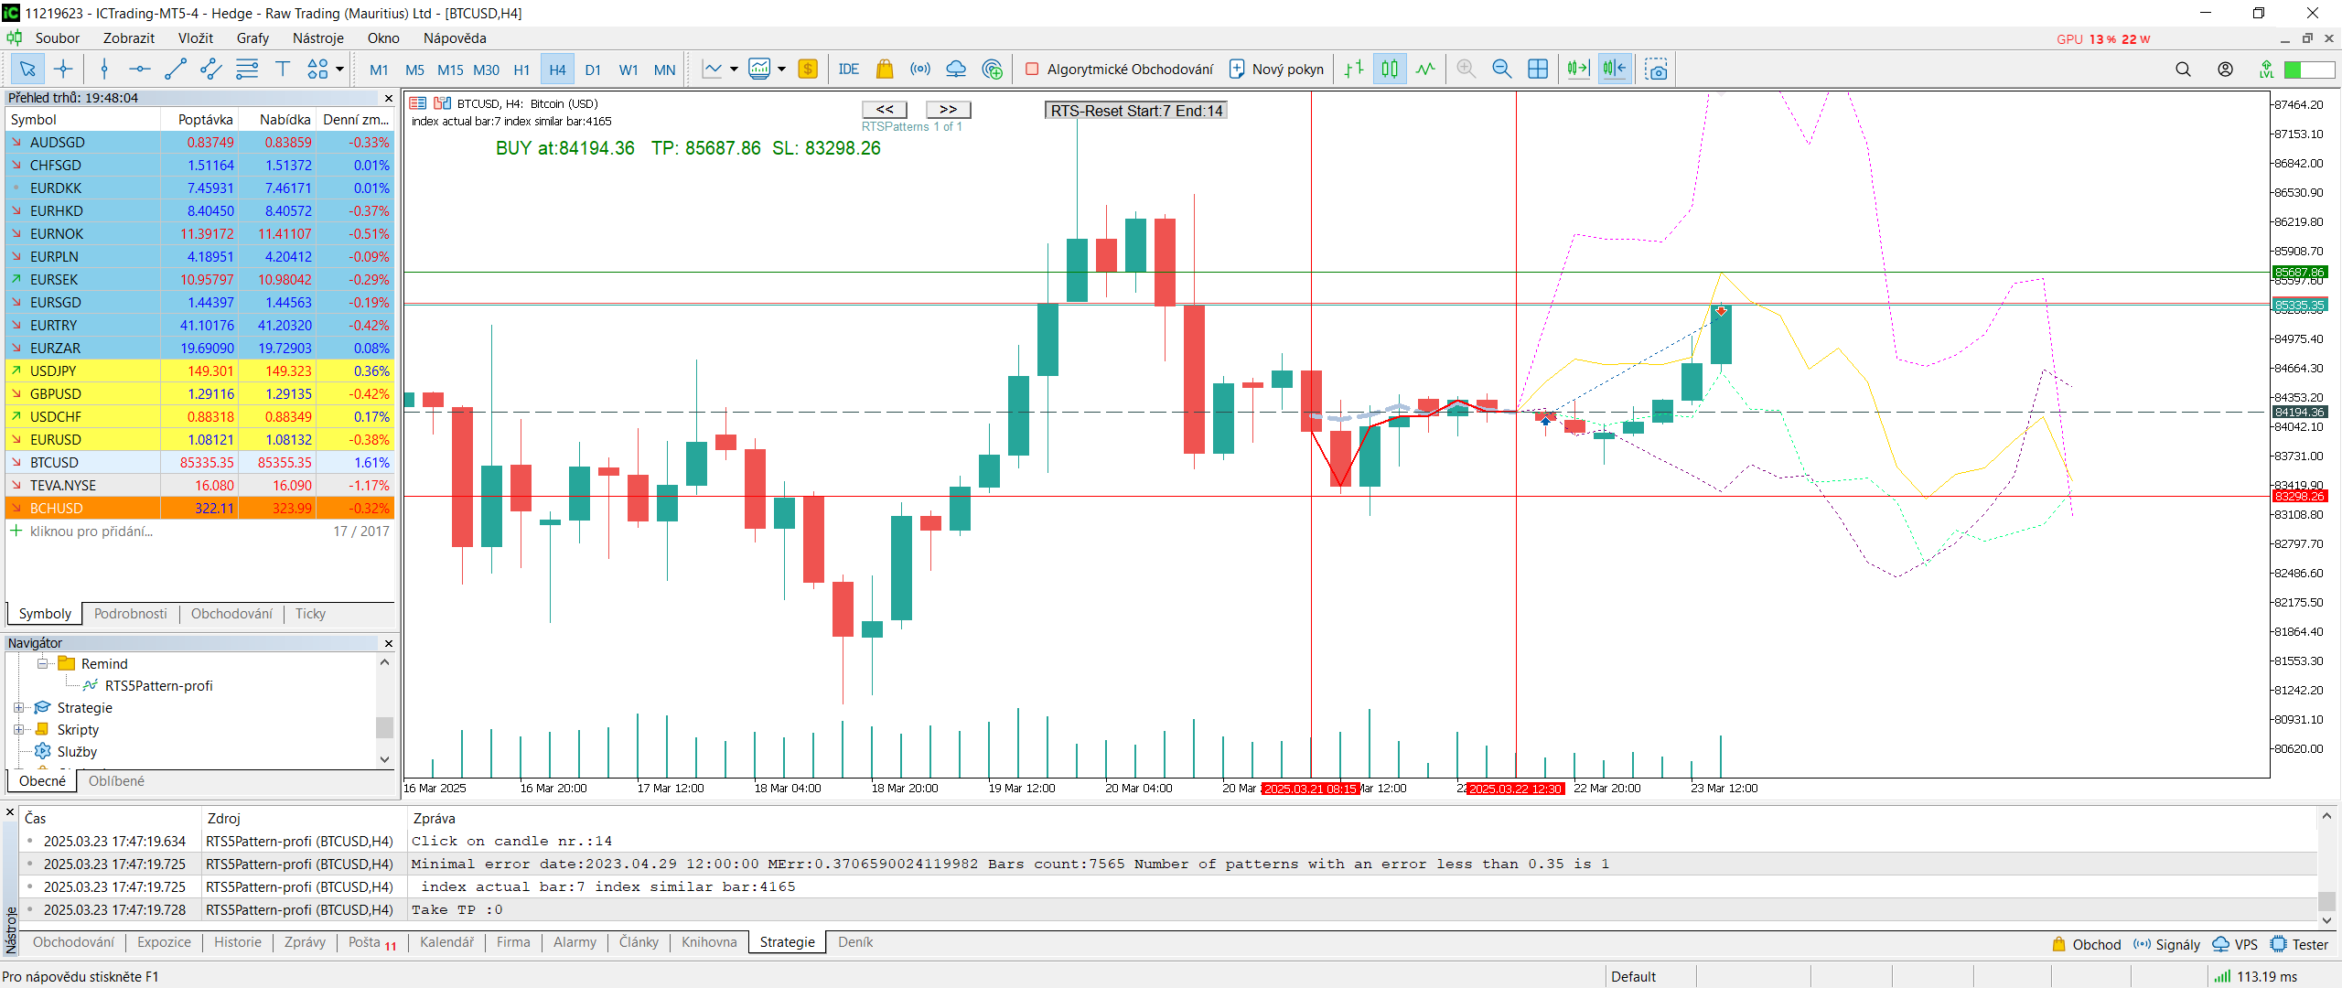Toggle candlestick chart type
Screen dimensions: 2342x988
click(1390, 69)
